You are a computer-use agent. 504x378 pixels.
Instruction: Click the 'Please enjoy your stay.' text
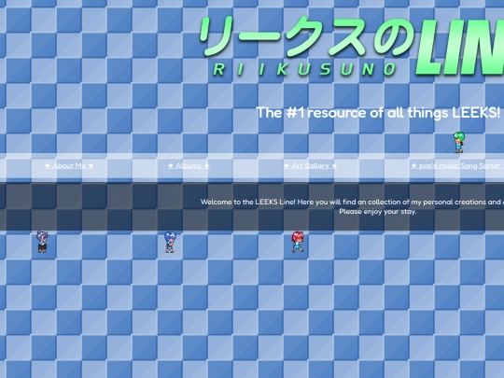point(378,212)
